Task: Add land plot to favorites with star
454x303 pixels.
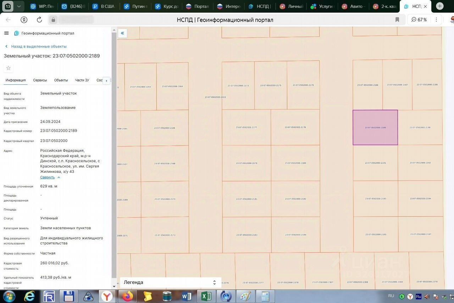Action: tap(9, 68)
